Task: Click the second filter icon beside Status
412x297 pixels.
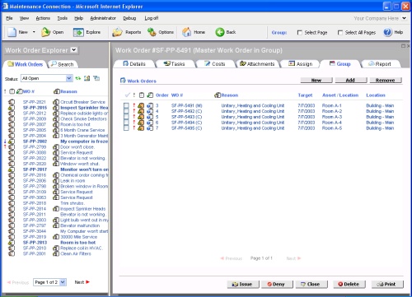Action: (x=87, y=78)
